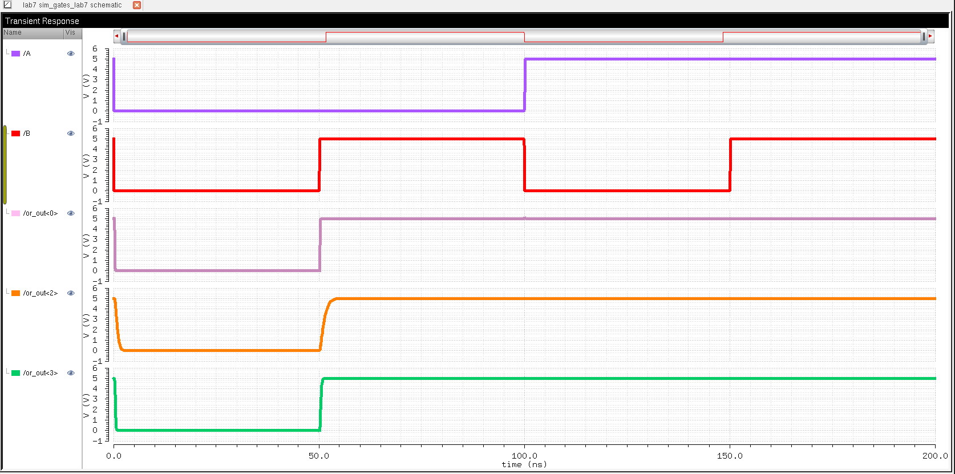Click the green /or_out<3> color swatch
955x474 pixels.
coord(16,373)
